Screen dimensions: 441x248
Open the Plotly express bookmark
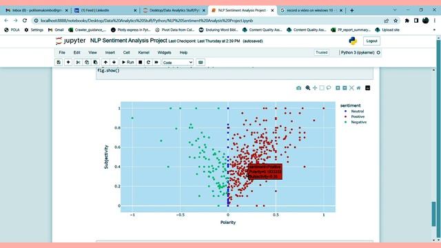tap(131, 30)
